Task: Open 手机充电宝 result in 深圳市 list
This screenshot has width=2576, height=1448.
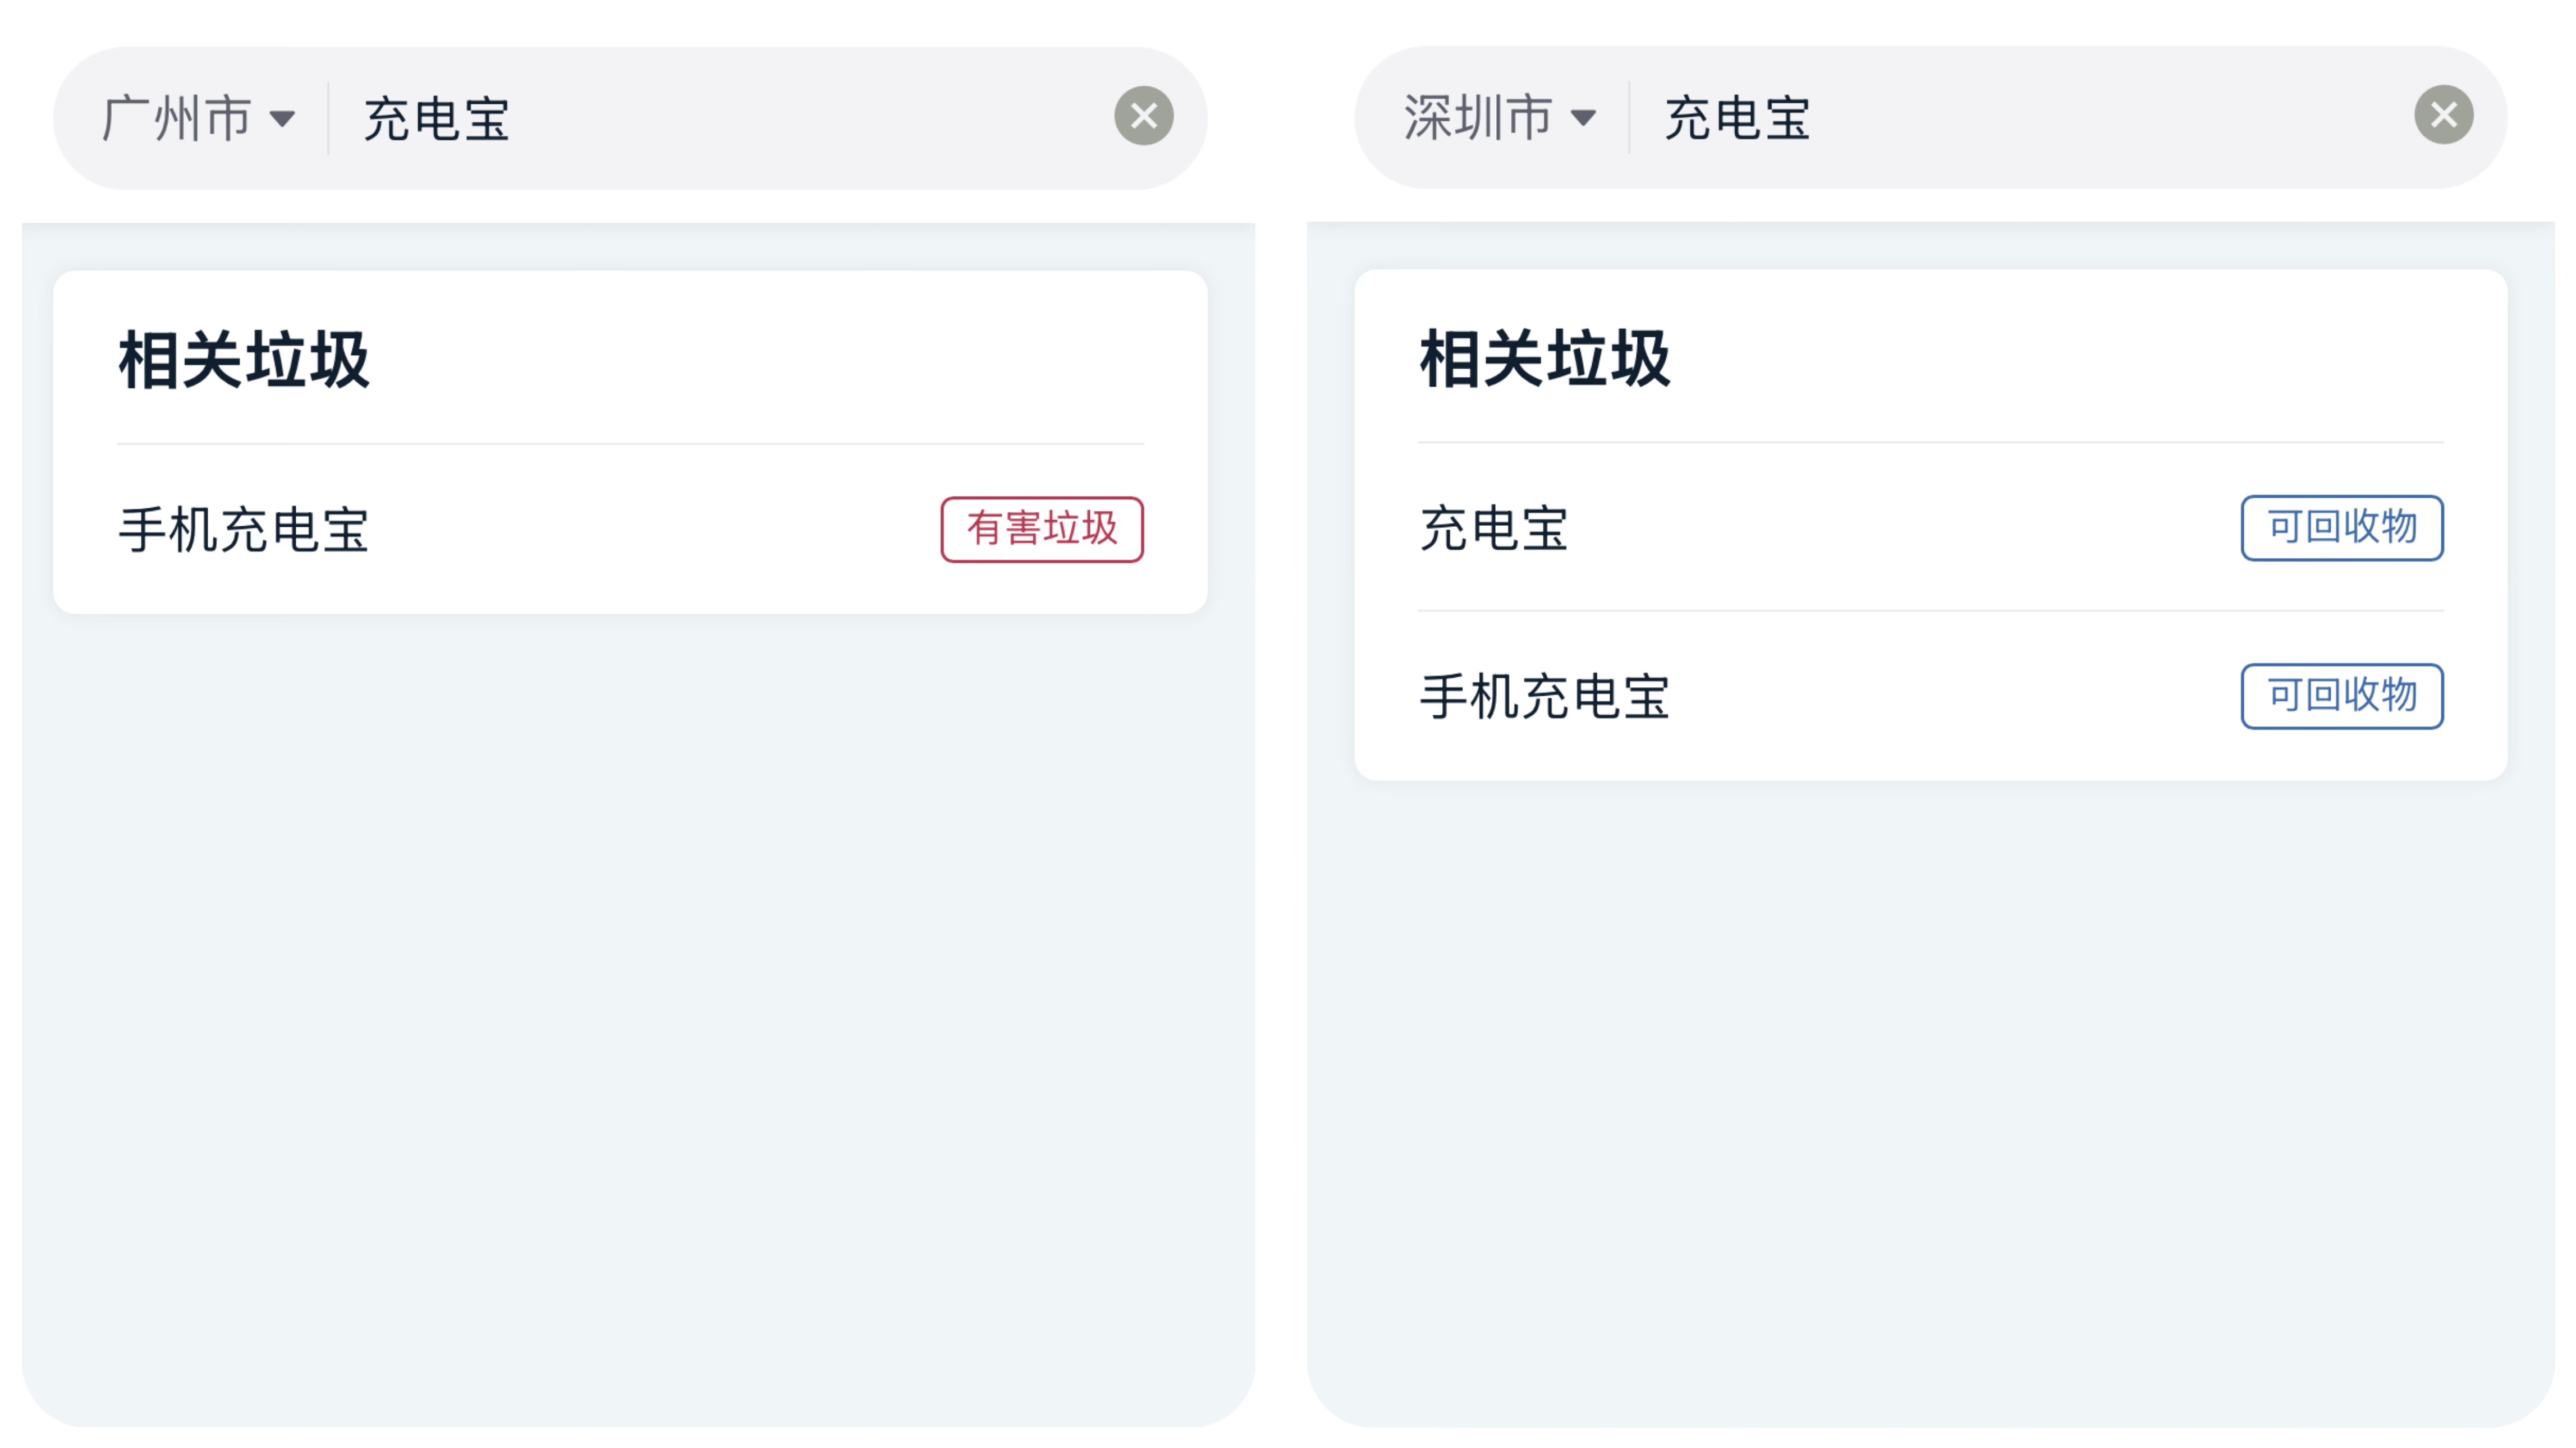Action: click(1545, 697)
